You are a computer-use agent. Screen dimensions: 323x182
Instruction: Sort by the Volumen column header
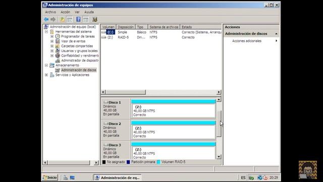click(x=109, y=27)
